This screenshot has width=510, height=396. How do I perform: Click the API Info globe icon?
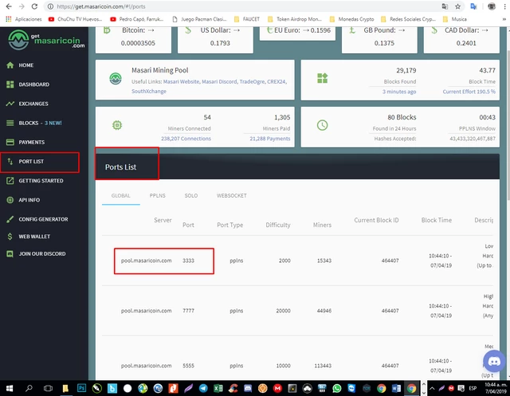(10, 200)
